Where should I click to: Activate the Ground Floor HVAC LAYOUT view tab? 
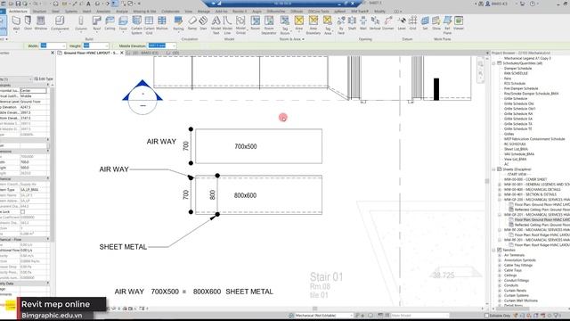(91, 53)
